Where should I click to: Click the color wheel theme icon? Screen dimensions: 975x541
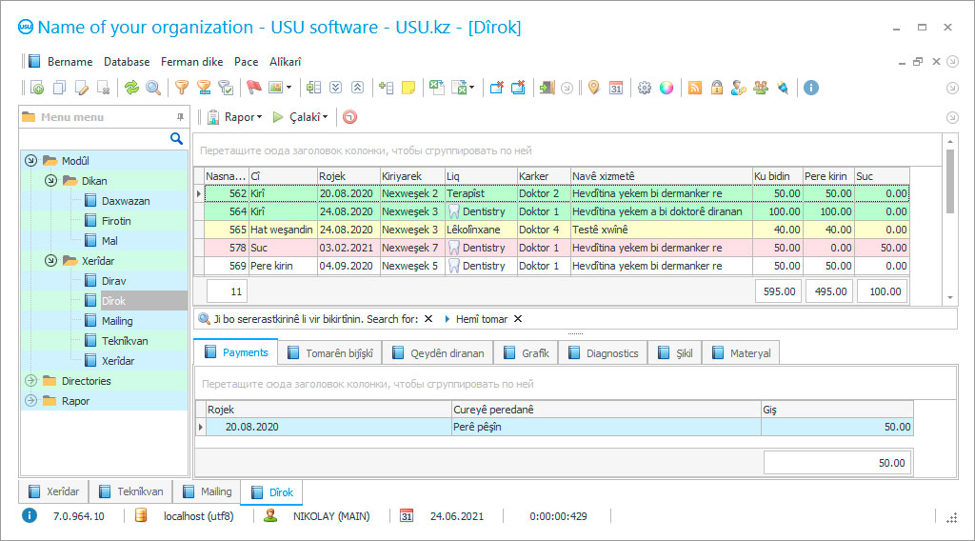[667, 88]
